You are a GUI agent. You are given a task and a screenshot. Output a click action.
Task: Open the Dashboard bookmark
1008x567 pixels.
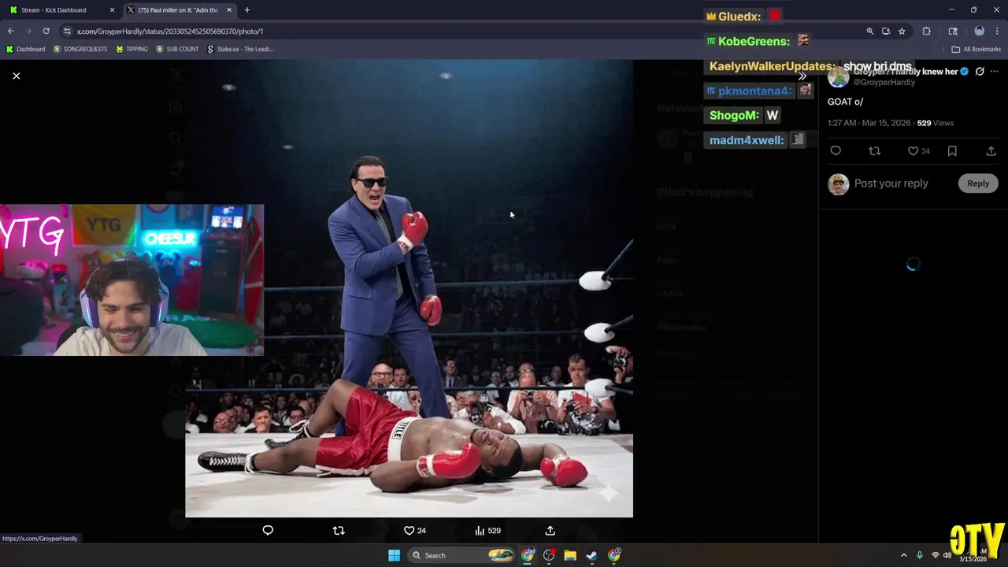click(26, 49)
